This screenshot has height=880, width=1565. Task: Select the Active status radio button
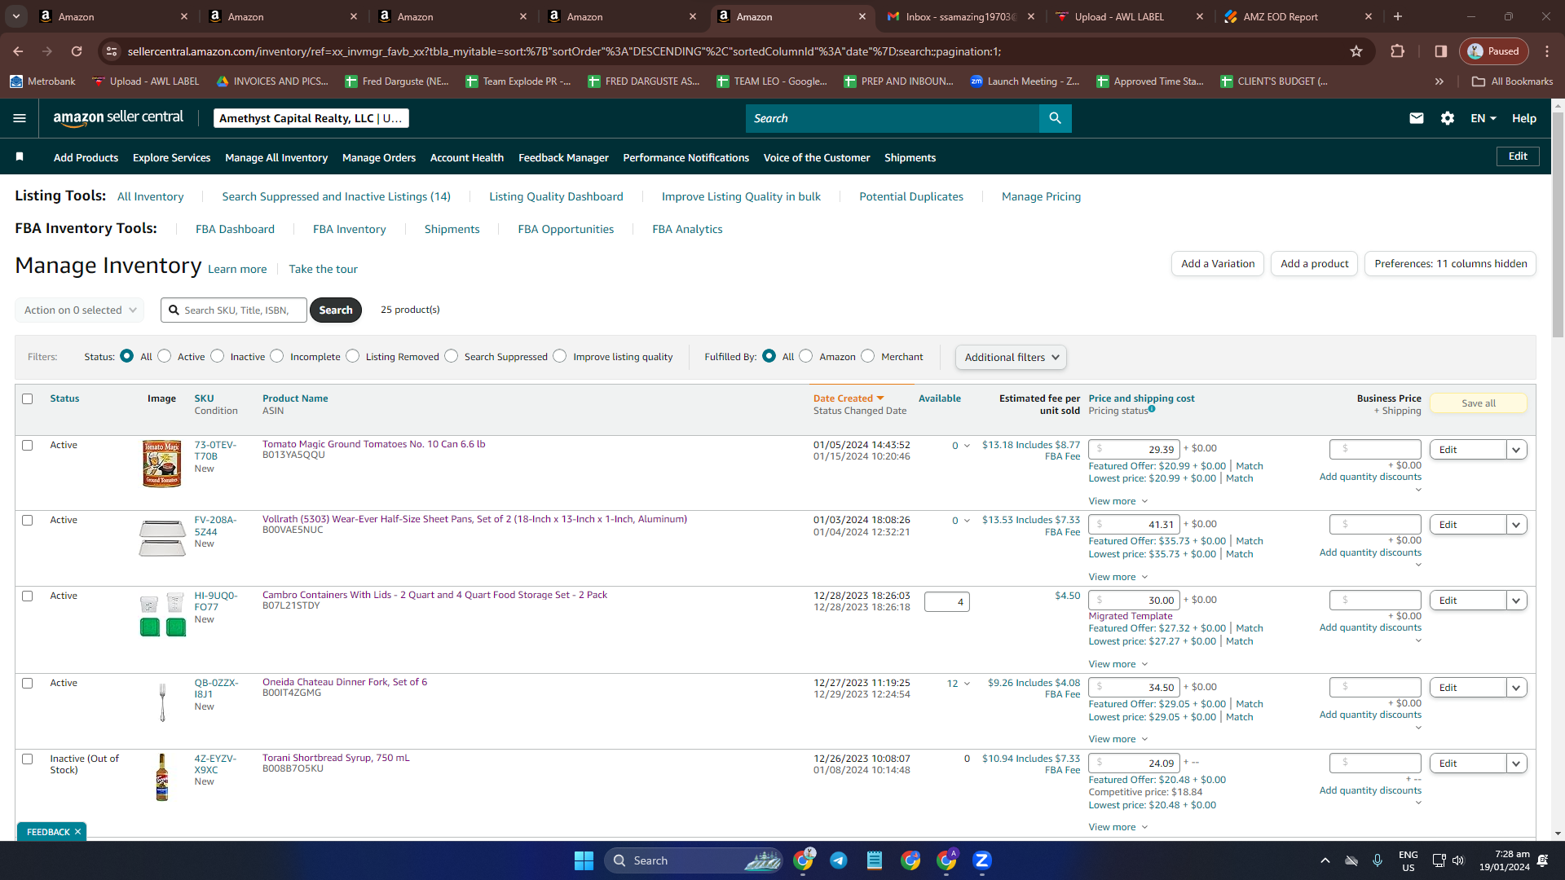[165, 356]
